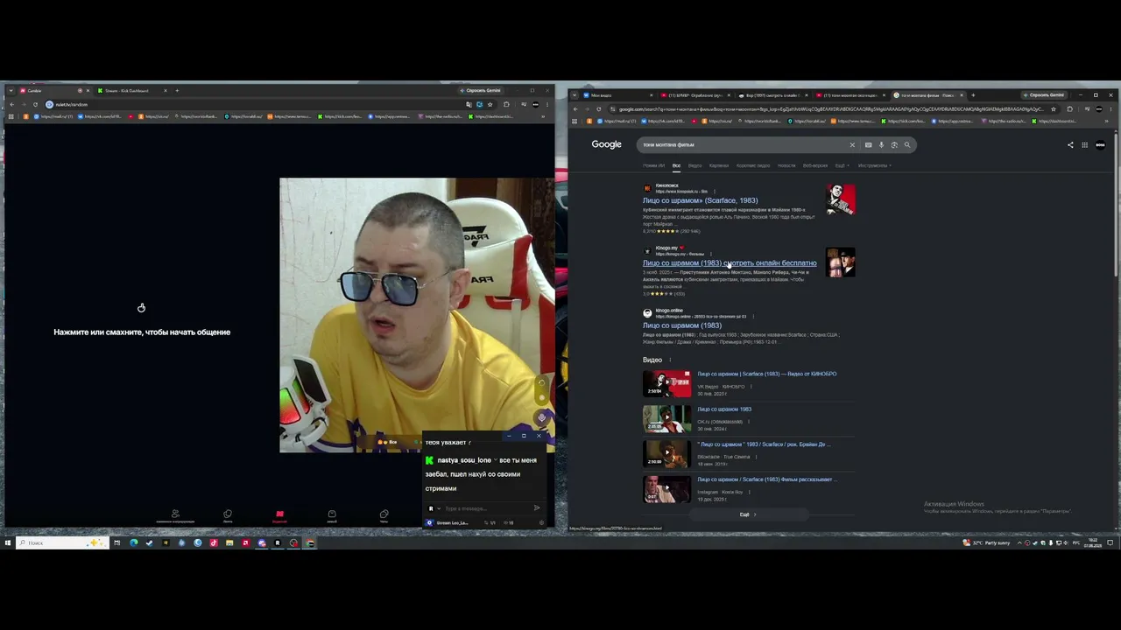Open the Google apps grid

(x=1084, y=145)
